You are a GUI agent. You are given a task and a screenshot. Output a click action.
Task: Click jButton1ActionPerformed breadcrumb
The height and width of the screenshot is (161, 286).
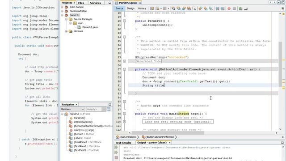[160, 137]
